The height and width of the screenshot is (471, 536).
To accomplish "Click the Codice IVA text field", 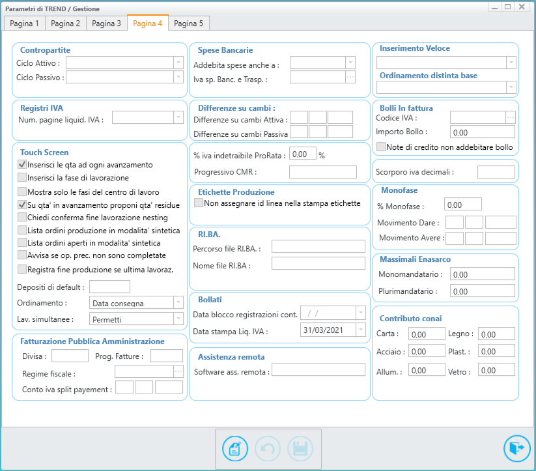I will point(478,117).
